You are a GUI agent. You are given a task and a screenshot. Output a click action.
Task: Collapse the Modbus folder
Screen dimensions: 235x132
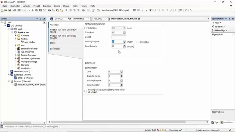[15, 39]
